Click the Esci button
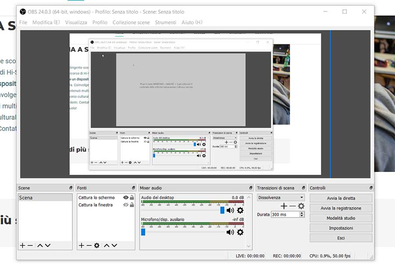Screen dimensions: 395x265 click(341, 238)
